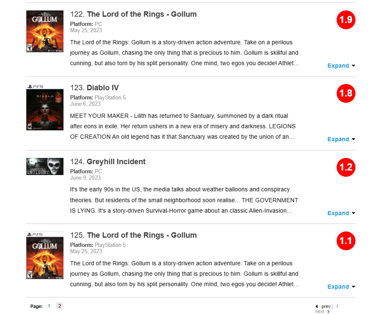
Task: Click the next page arrow icon
Action: coord(329,312)
